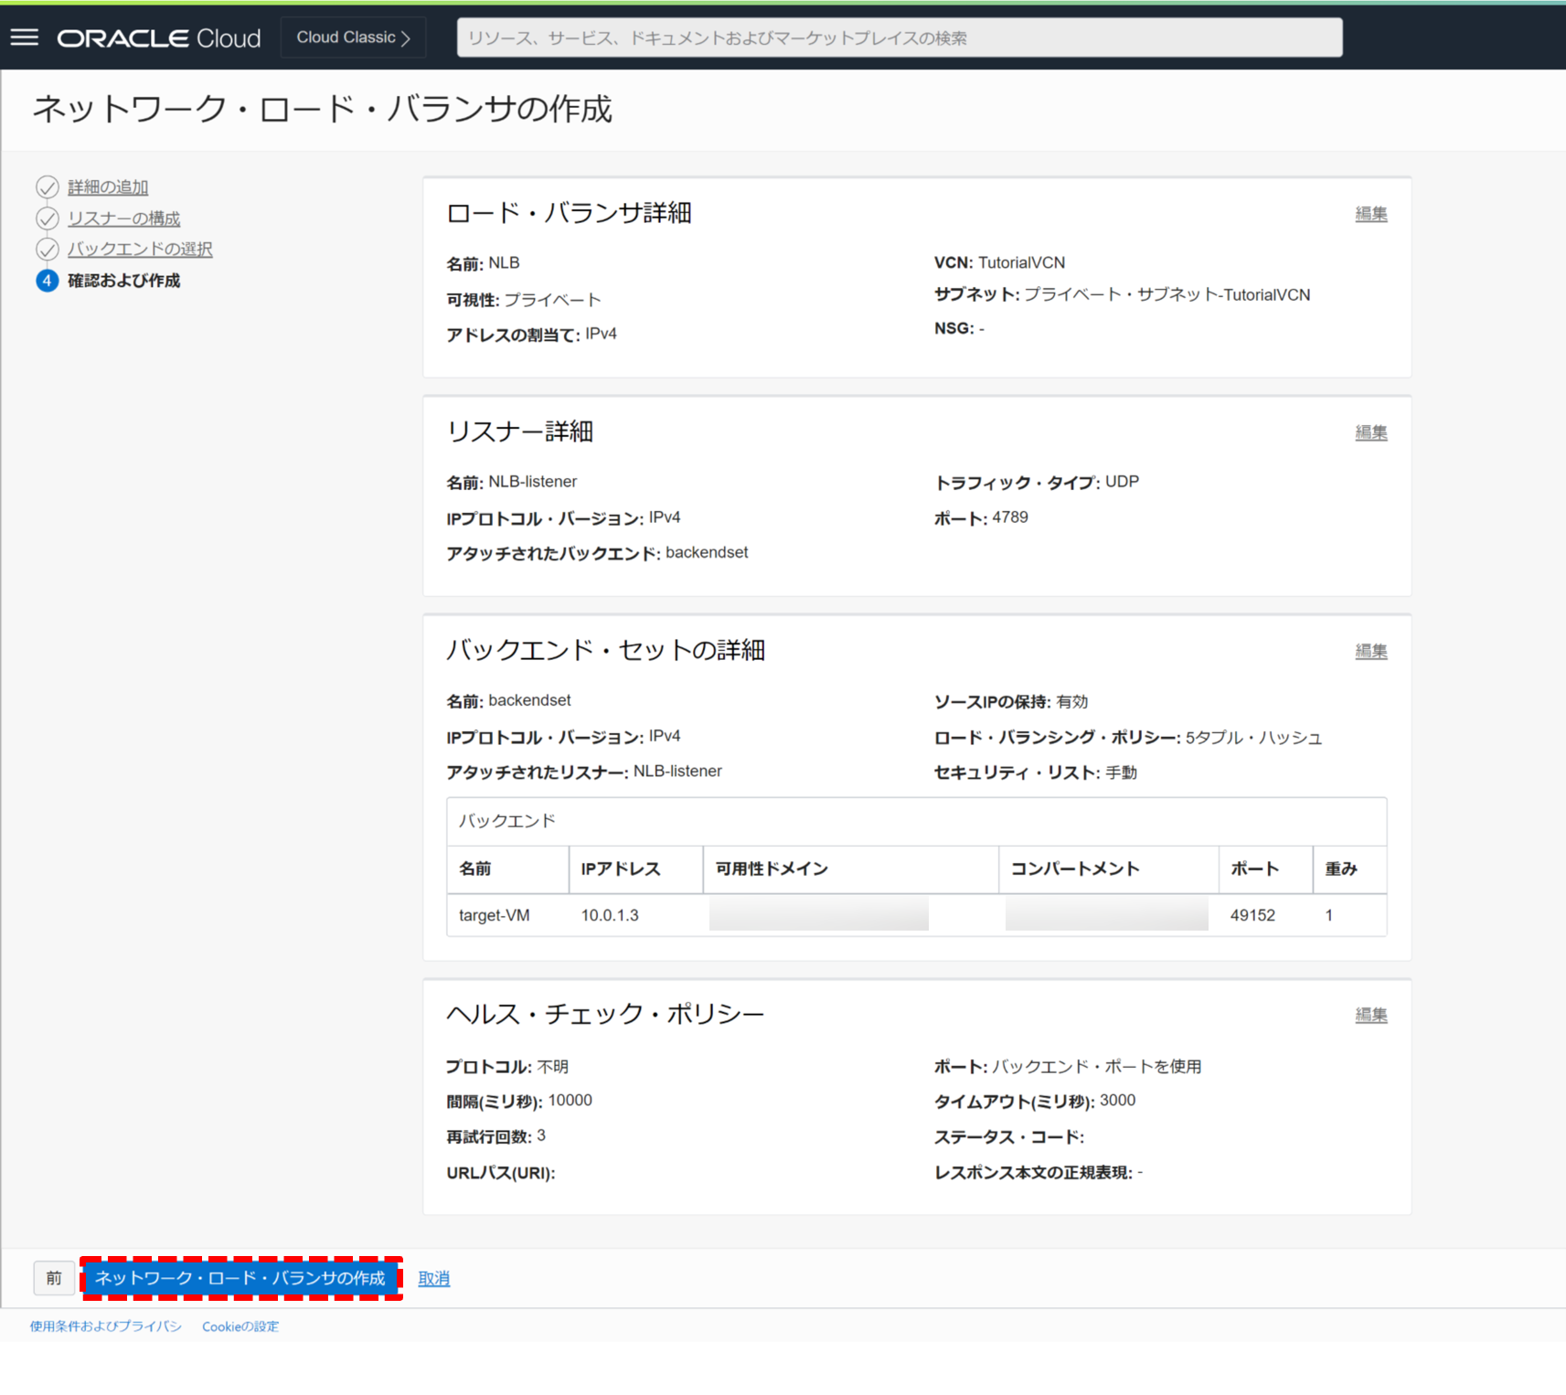Open the 詳細の追加 step

tap(107, 186)
